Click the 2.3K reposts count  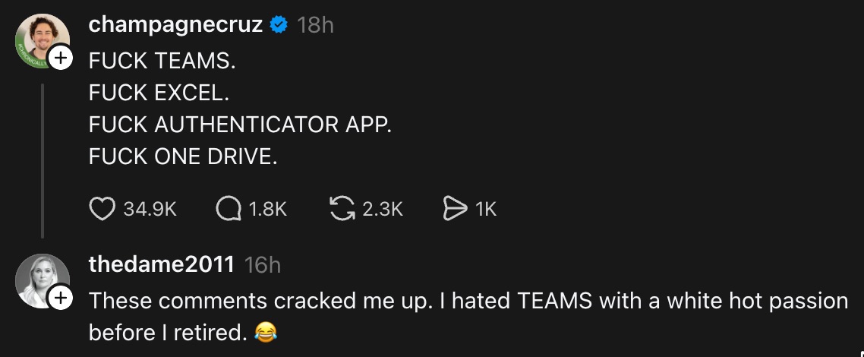pos(382,209)
